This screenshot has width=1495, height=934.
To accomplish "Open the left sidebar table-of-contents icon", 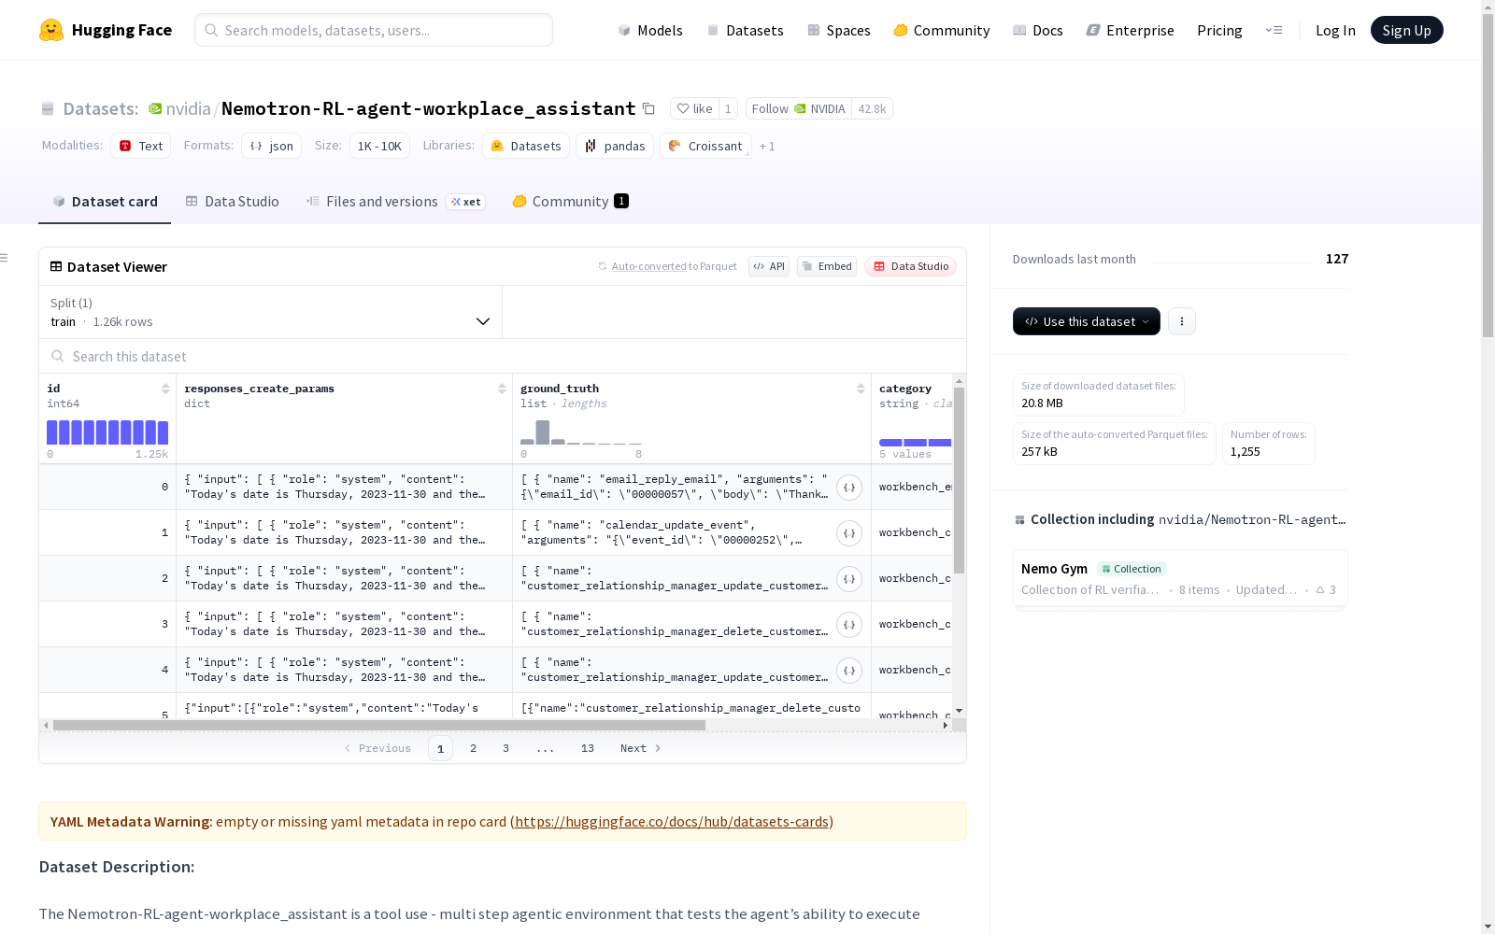I will pyautogui.click(x=5, y=258).
